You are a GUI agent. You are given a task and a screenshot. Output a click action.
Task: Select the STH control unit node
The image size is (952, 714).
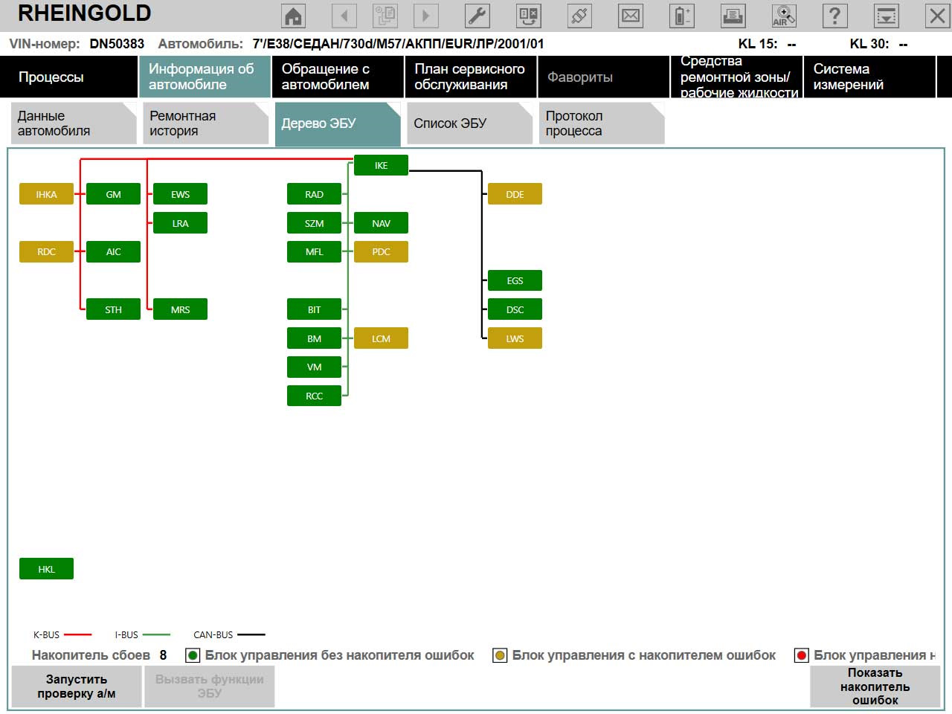[x=113, y=309]
